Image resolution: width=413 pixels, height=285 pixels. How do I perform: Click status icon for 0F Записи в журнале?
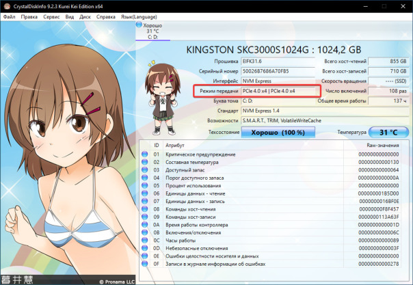point(144,264)
